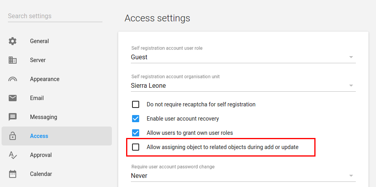Viewport: 376px width, 187px height.
Task: Enable 'Do not require recaptcha' checkbox
Action: pos(136,104)
